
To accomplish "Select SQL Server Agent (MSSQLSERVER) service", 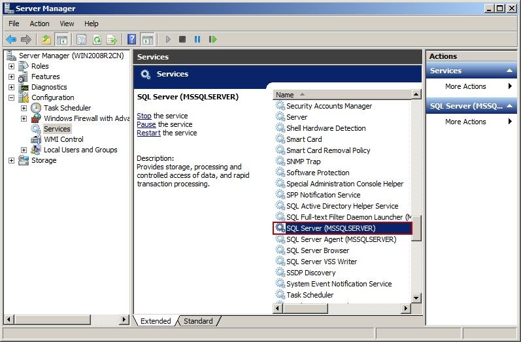I will pos(341,239).
